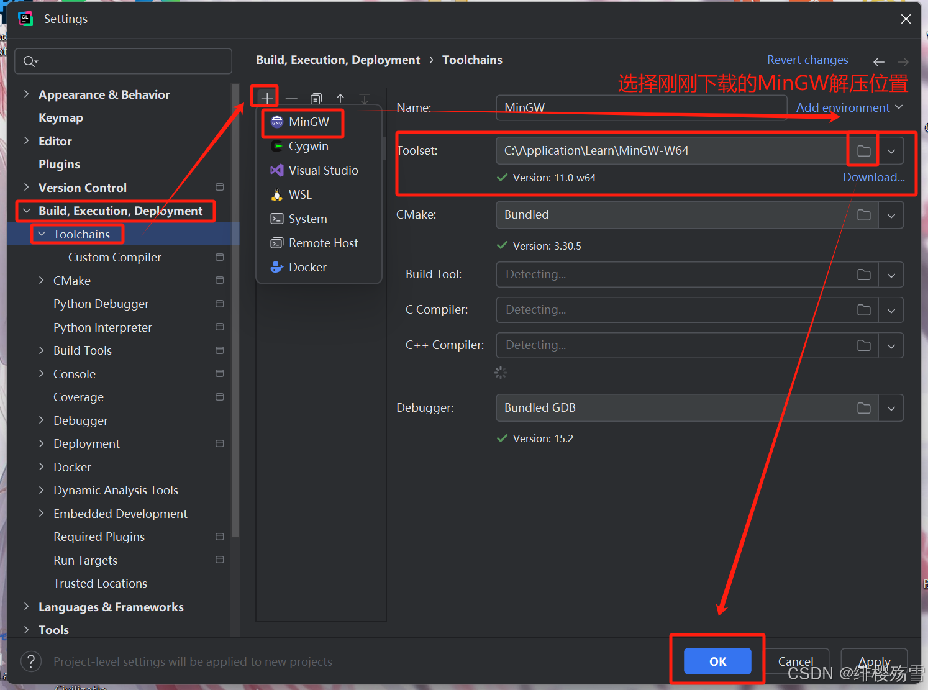Expand the Tools section
This screenshot has width=928, height=690.
tap(26, 629)
